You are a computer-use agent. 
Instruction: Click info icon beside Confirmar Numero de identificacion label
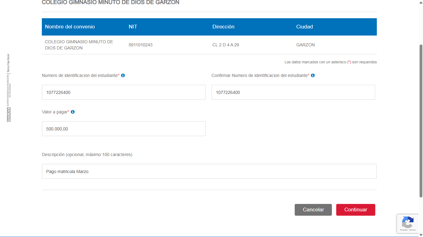point(313,75)
